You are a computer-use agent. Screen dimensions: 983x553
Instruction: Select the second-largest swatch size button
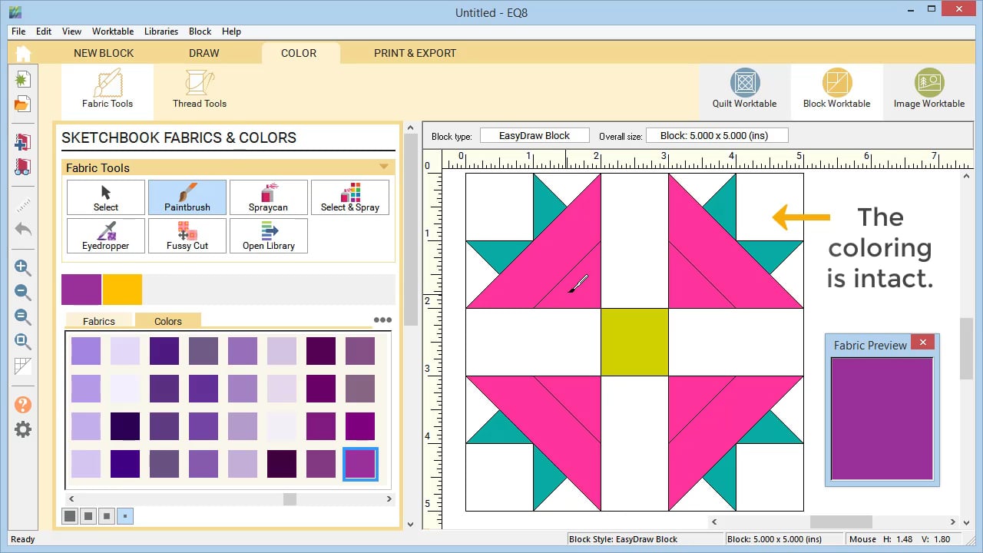tap(88, 516)
